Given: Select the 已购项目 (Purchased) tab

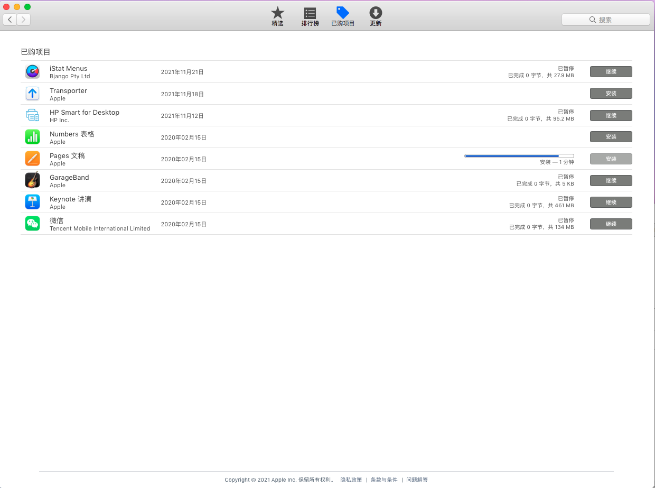Looking at the screenshot, I should (x=343, y=16).
